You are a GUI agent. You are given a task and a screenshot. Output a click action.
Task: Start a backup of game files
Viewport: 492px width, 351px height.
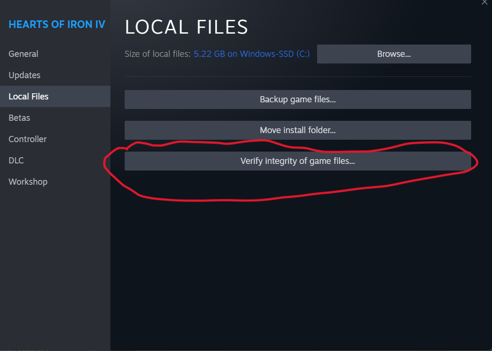298,99
